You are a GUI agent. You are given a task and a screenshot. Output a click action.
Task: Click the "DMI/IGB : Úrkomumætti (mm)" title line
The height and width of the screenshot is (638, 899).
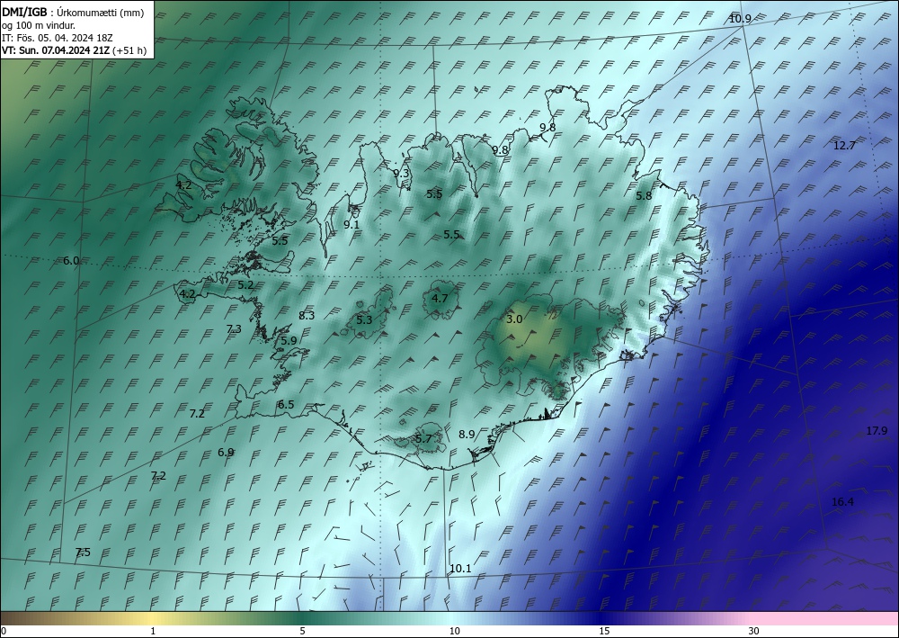click(x=73, y=12)
